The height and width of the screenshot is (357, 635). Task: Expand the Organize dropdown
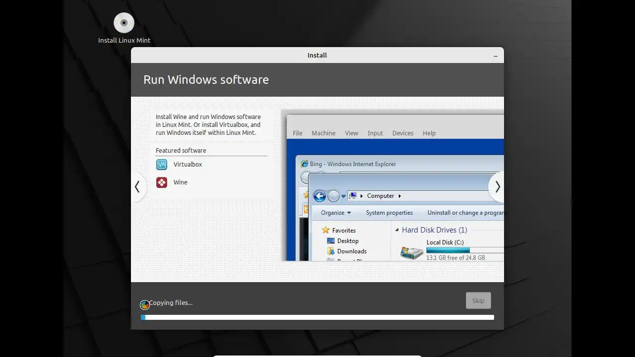point(336,213)
